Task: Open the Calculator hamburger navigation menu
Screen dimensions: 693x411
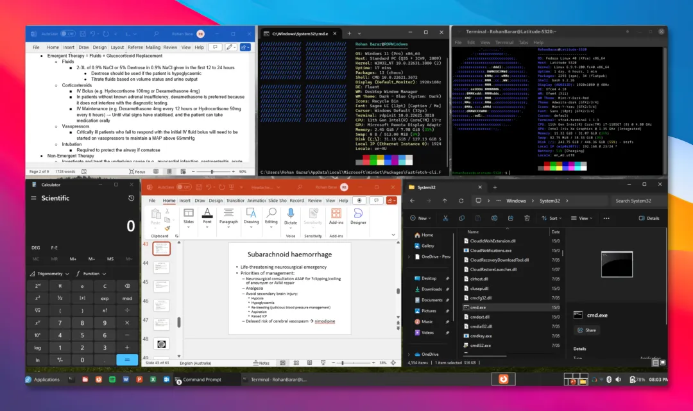Action: coord(33,198)
